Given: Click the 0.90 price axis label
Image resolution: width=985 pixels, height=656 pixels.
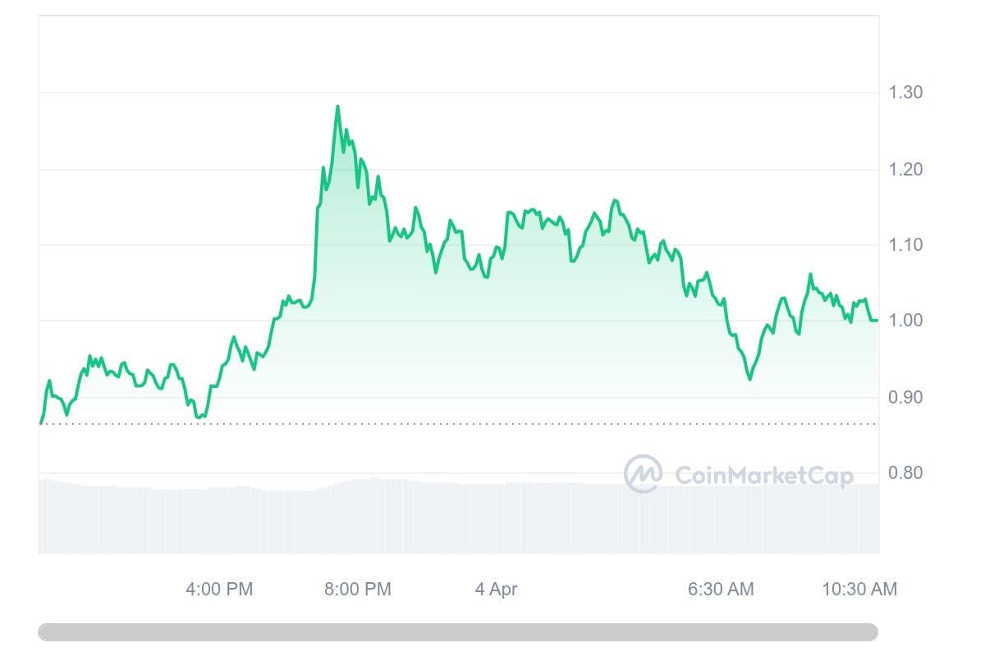Looking at the screenshot, I should [905, 397].
